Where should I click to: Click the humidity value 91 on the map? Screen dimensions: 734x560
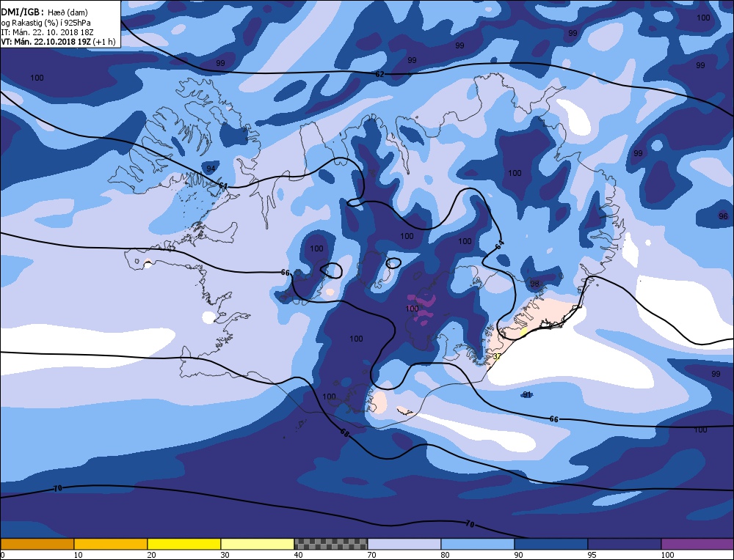click(527, 394)
